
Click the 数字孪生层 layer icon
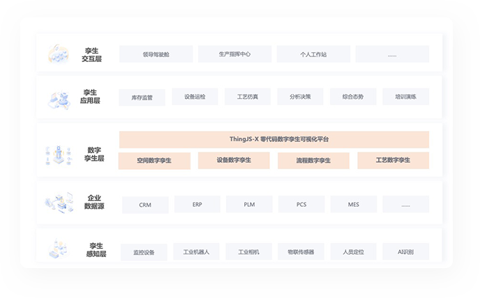click(59, 152)
